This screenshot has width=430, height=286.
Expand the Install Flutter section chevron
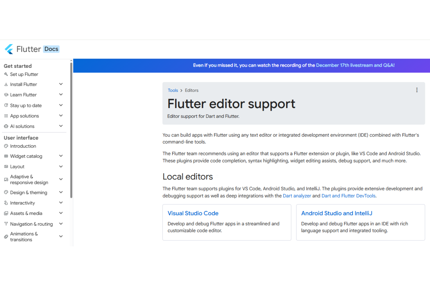click(61, 84)
